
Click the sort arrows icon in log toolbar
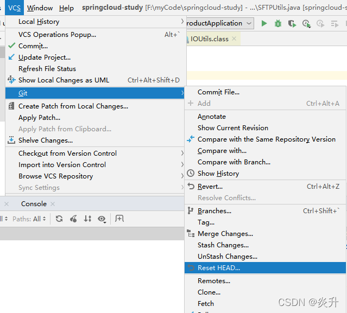pos(87,219)
